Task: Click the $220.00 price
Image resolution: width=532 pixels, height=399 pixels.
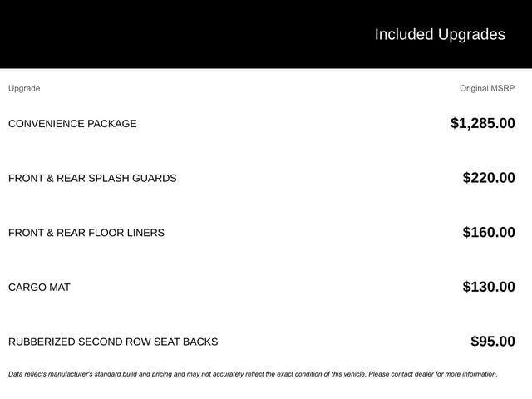Action: tap(489, 178)
